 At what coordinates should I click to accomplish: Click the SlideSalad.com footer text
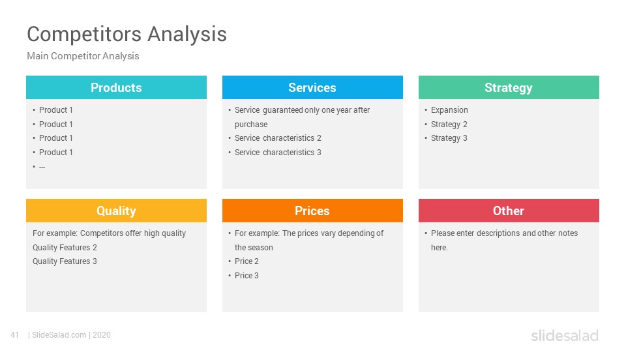click(59, 335)
